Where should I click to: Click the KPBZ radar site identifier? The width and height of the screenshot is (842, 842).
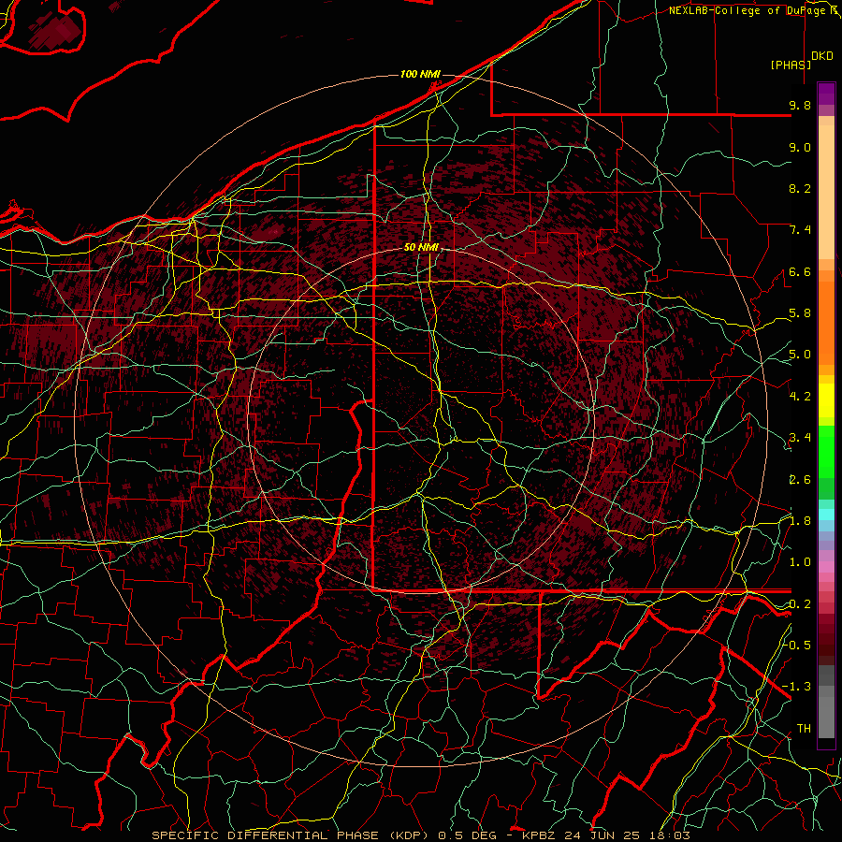click(538, 835)
